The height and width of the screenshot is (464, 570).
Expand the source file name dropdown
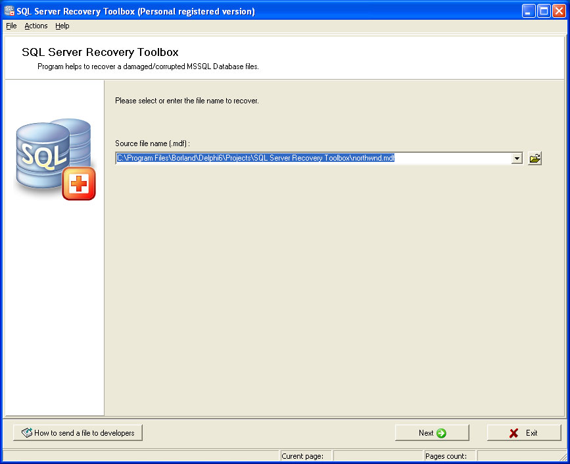coord(517,159)
